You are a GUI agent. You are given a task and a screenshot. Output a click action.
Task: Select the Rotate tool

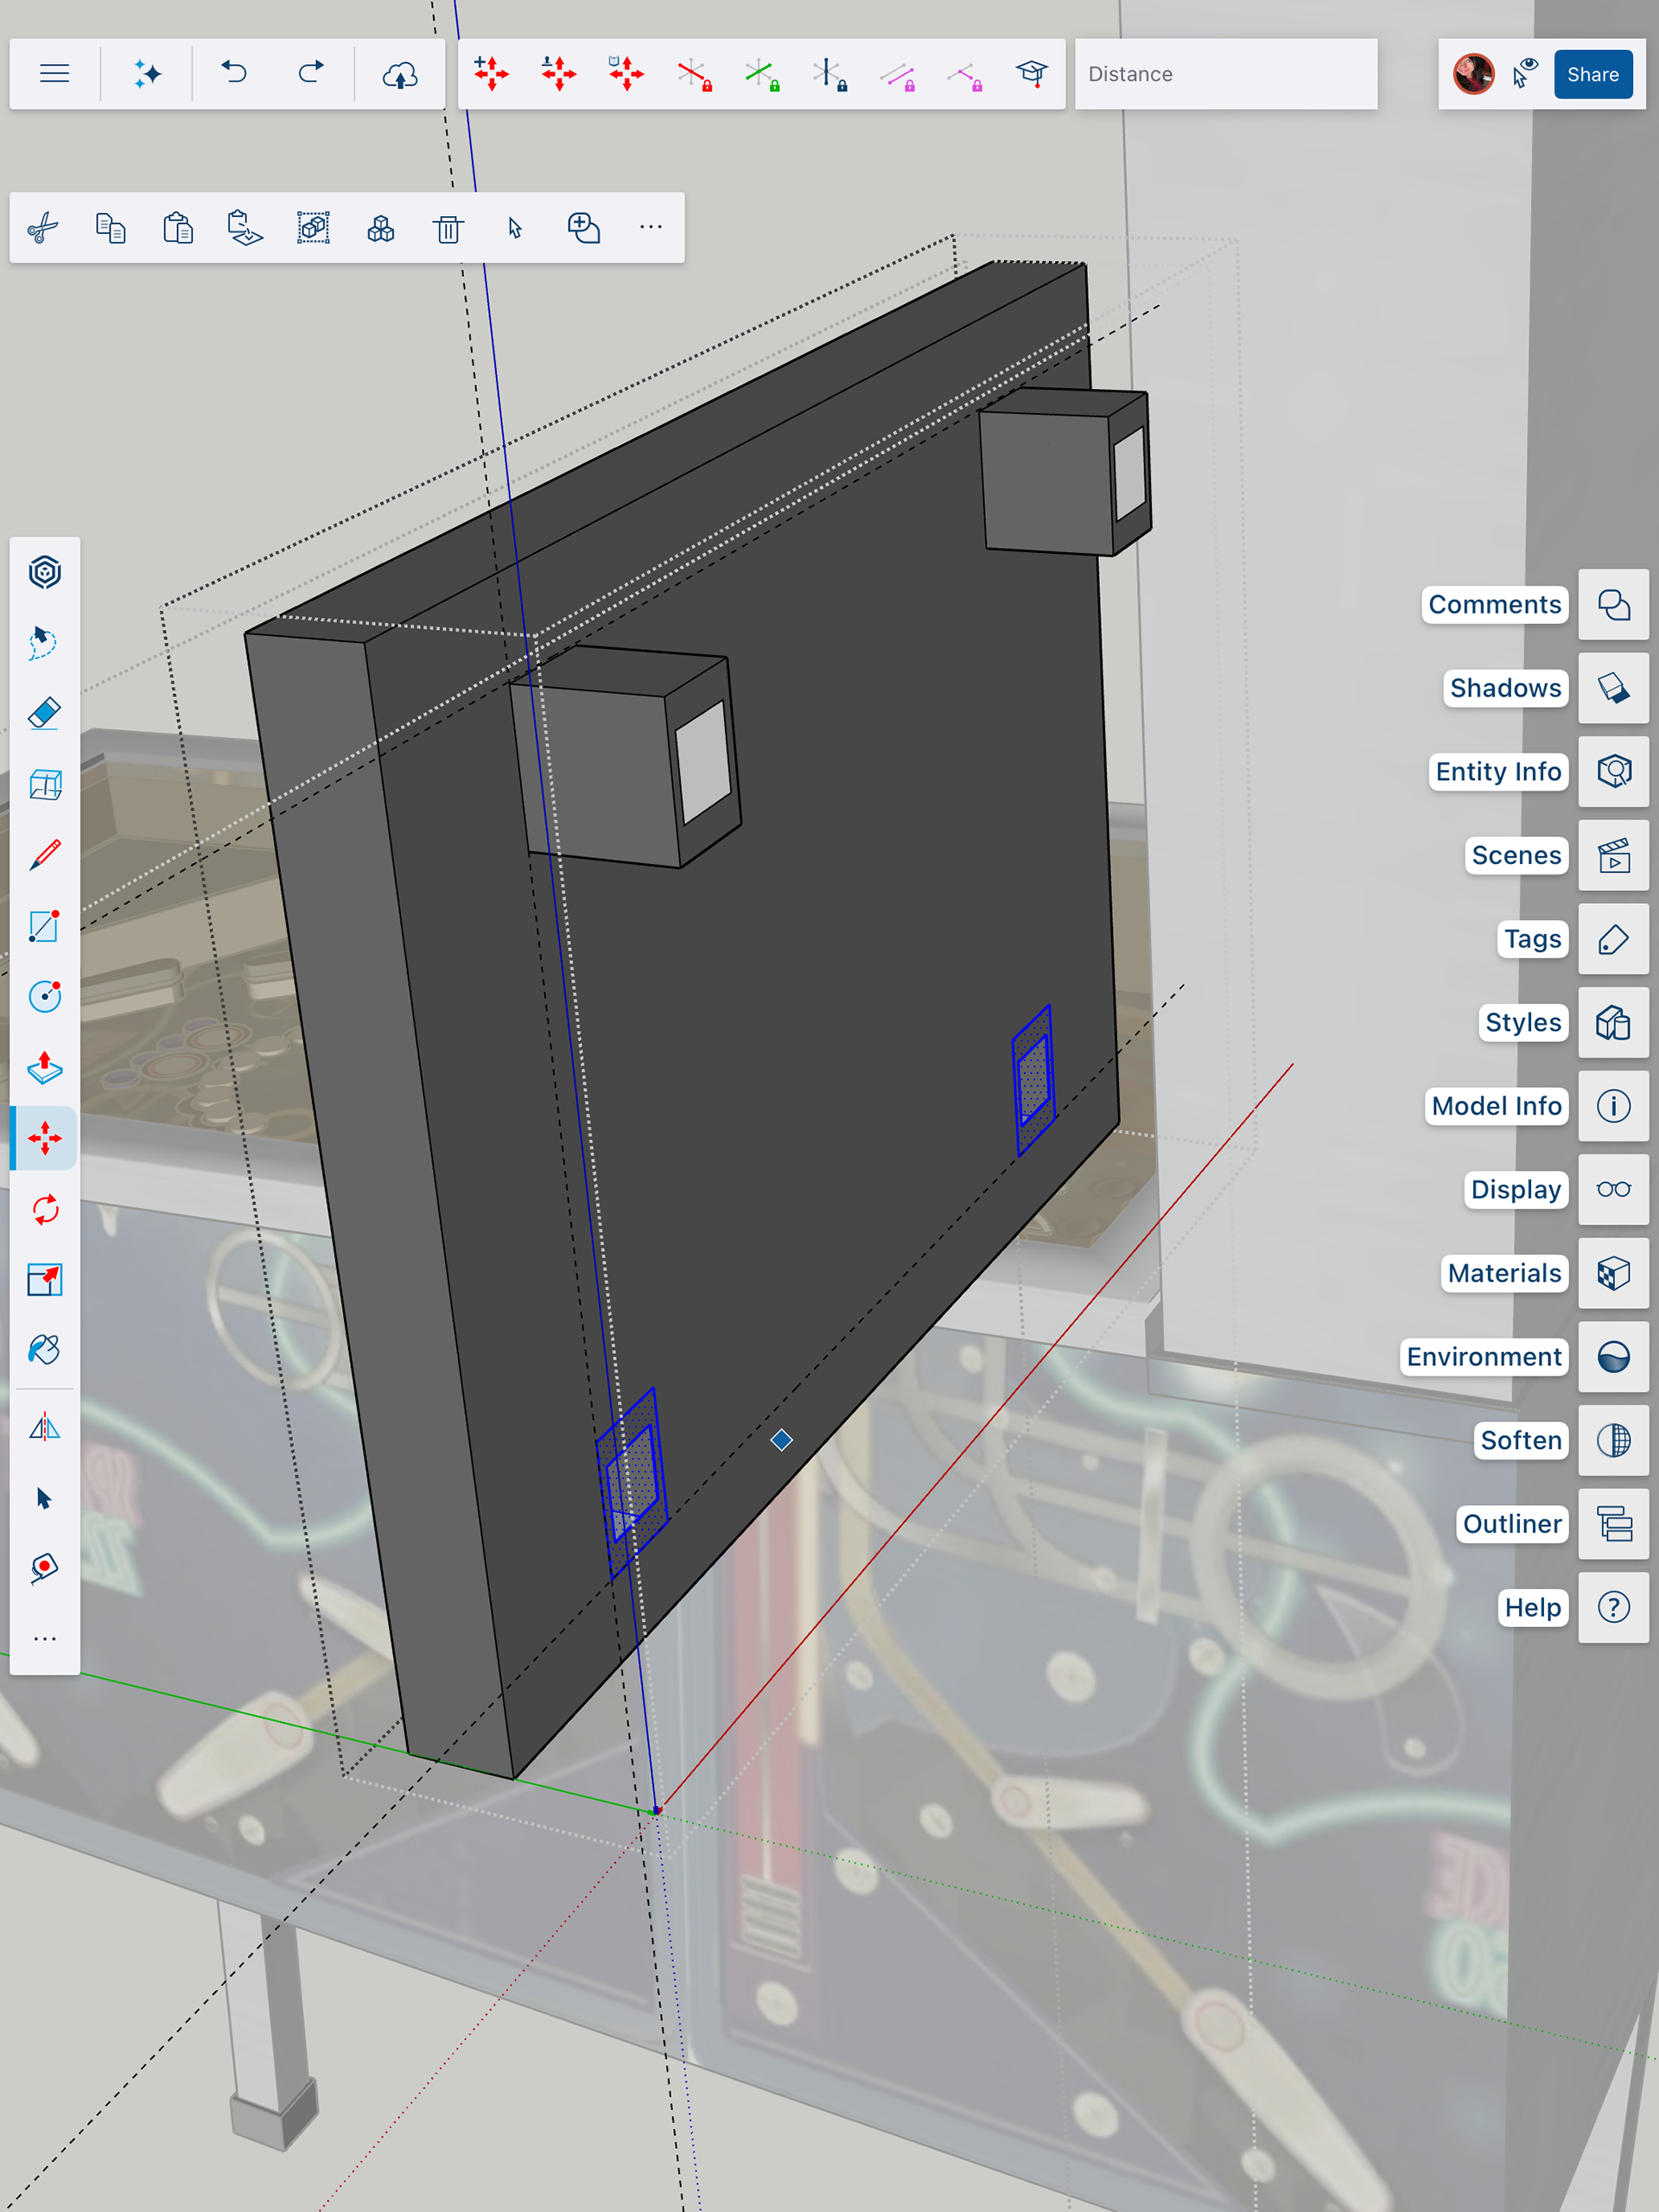click(44, 1210)
